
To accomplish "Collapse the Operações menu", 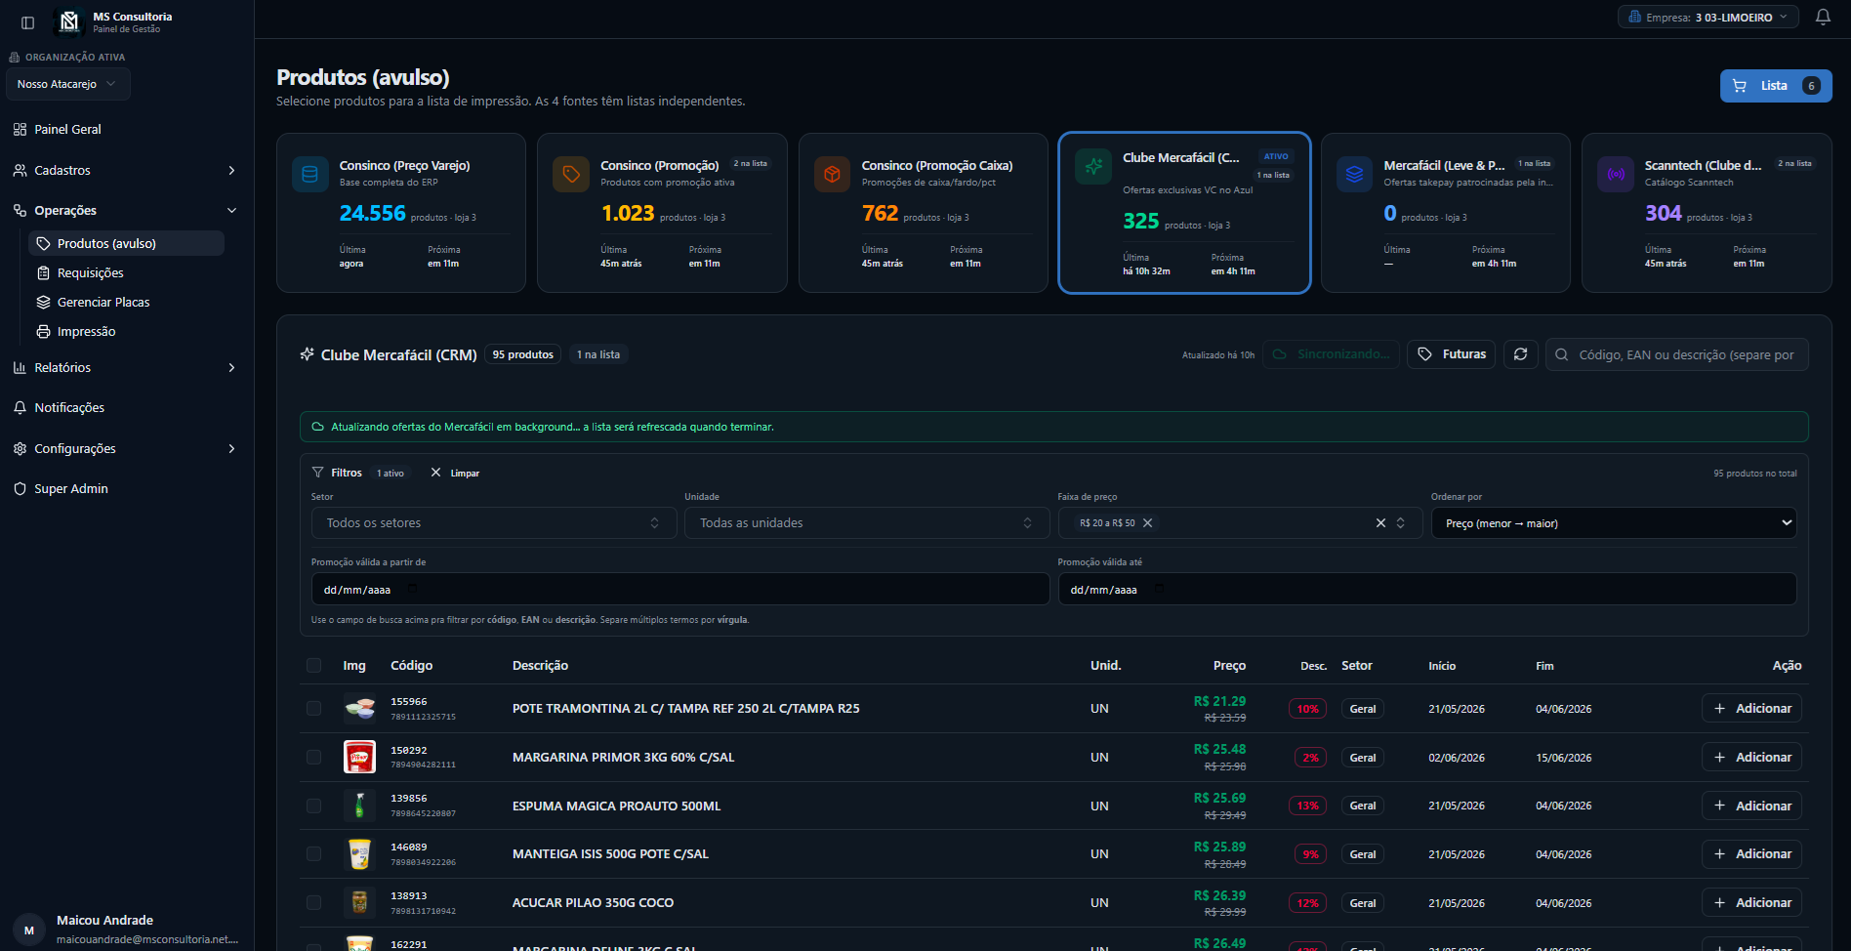I will (x=126, y=210).
